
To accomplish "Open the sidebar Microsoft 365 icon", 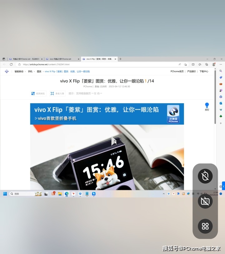I will pyautogui.click(x=221, y=97).
